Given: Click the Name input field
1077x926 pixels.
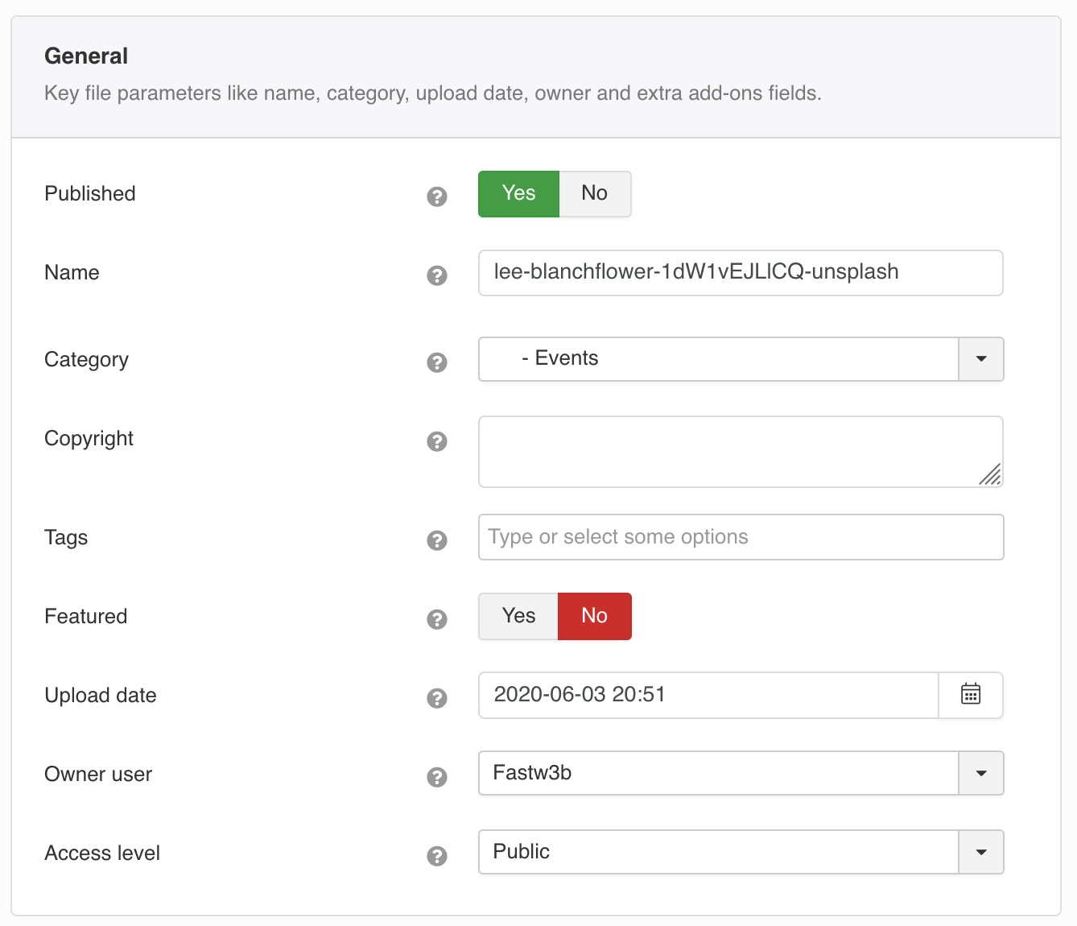Looking at the screenshot, I should click(x=741, y=273).
